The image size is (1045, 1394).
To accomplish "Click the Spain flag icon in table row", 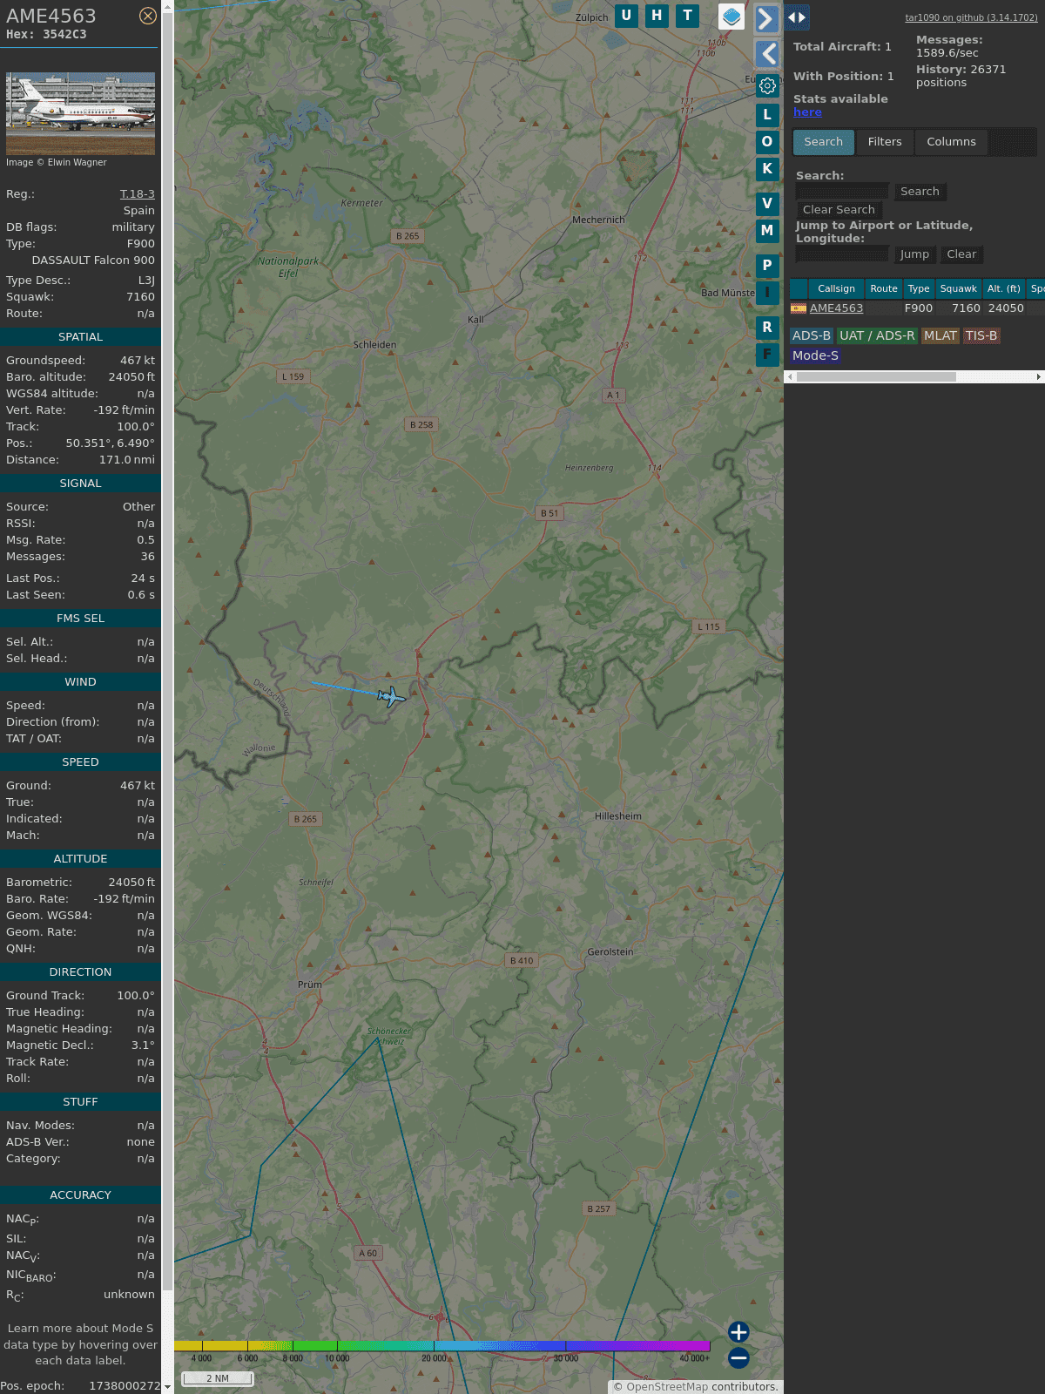I will coord(799,308).
